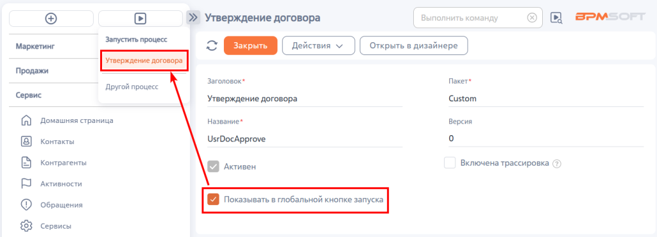Click the refresh arrows icon
Screen dimensions: 657x237
point(212,45)
